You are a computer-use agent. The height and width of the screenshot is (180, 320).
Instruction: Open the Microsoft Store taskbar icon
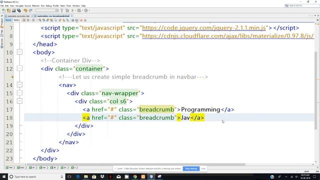pos(94,176)
